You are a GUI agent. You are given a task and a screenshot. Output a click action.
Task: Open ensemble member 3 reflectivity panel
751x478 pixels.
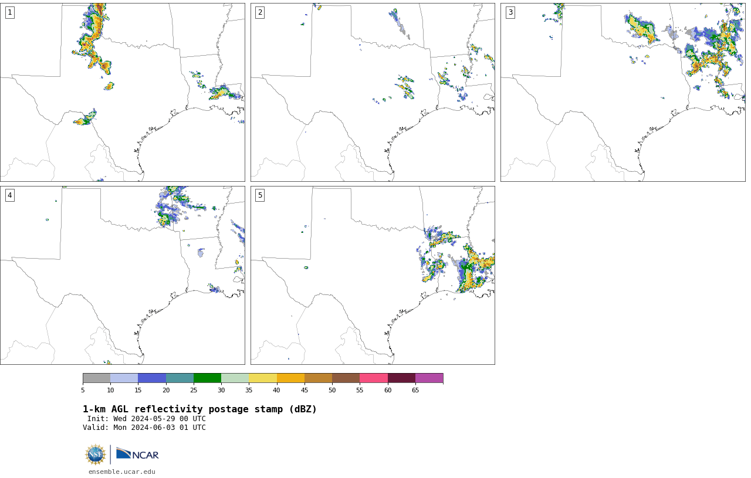623,92
